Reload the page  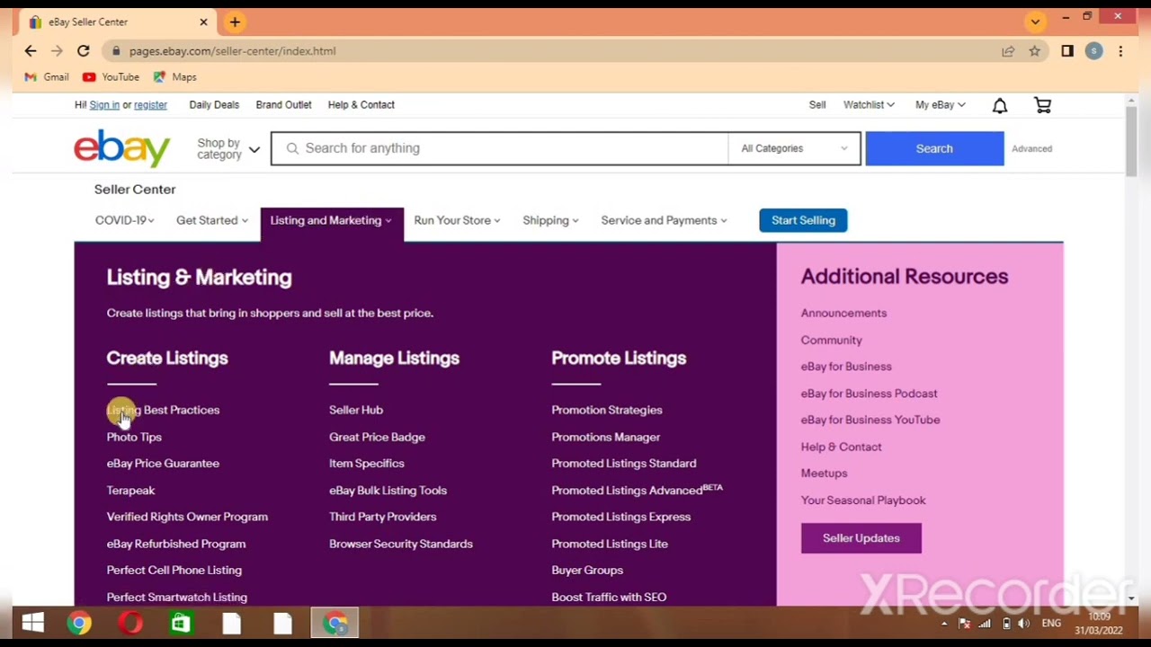click(x=83, y=51)
